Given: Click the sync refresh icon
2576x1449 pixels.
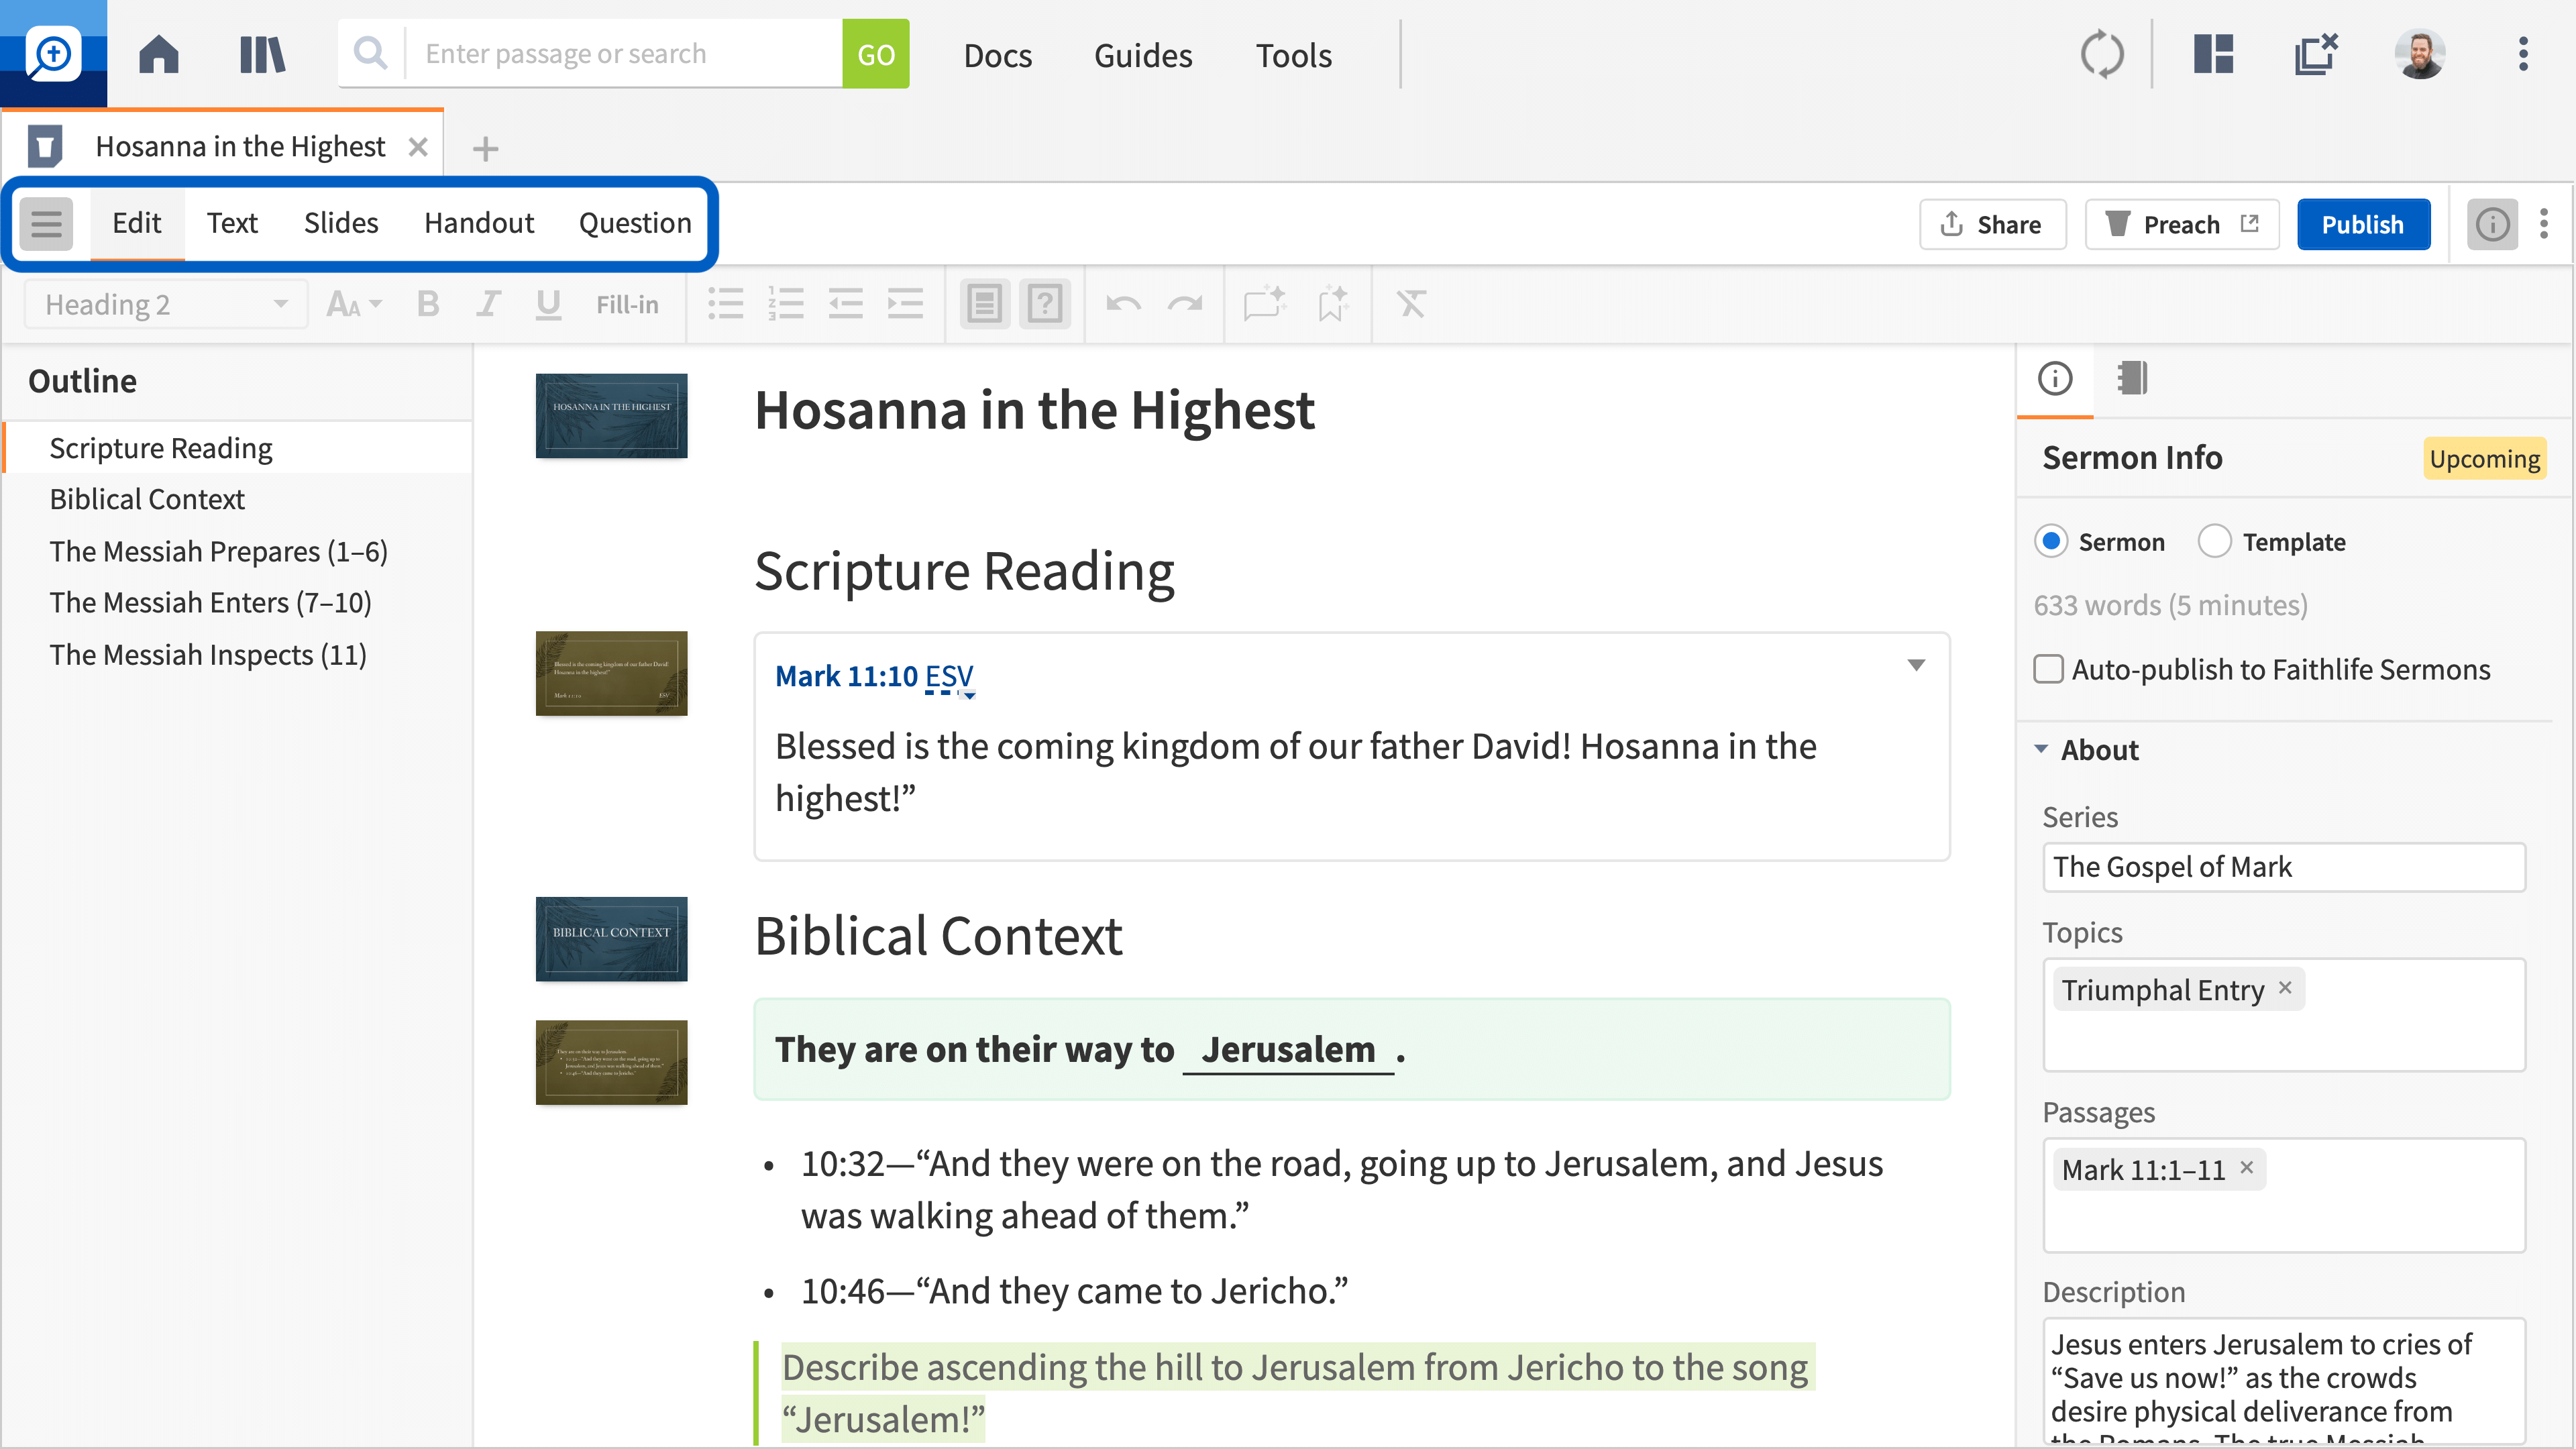Looking at the screenshot, I should (x=2101, y=54).
